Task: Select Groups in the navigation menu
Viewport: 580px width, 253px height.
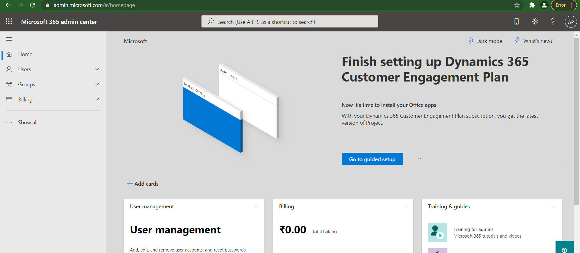Action: coord(53,85)
